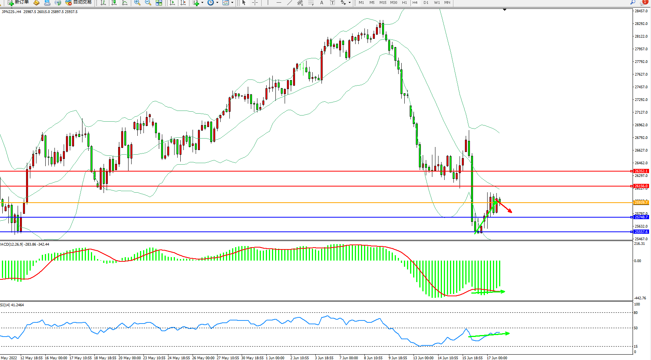The height and width of the screenshot is (360, 651).
Task: Open the indicators list dropdown arrow
Action: (202, 3)
